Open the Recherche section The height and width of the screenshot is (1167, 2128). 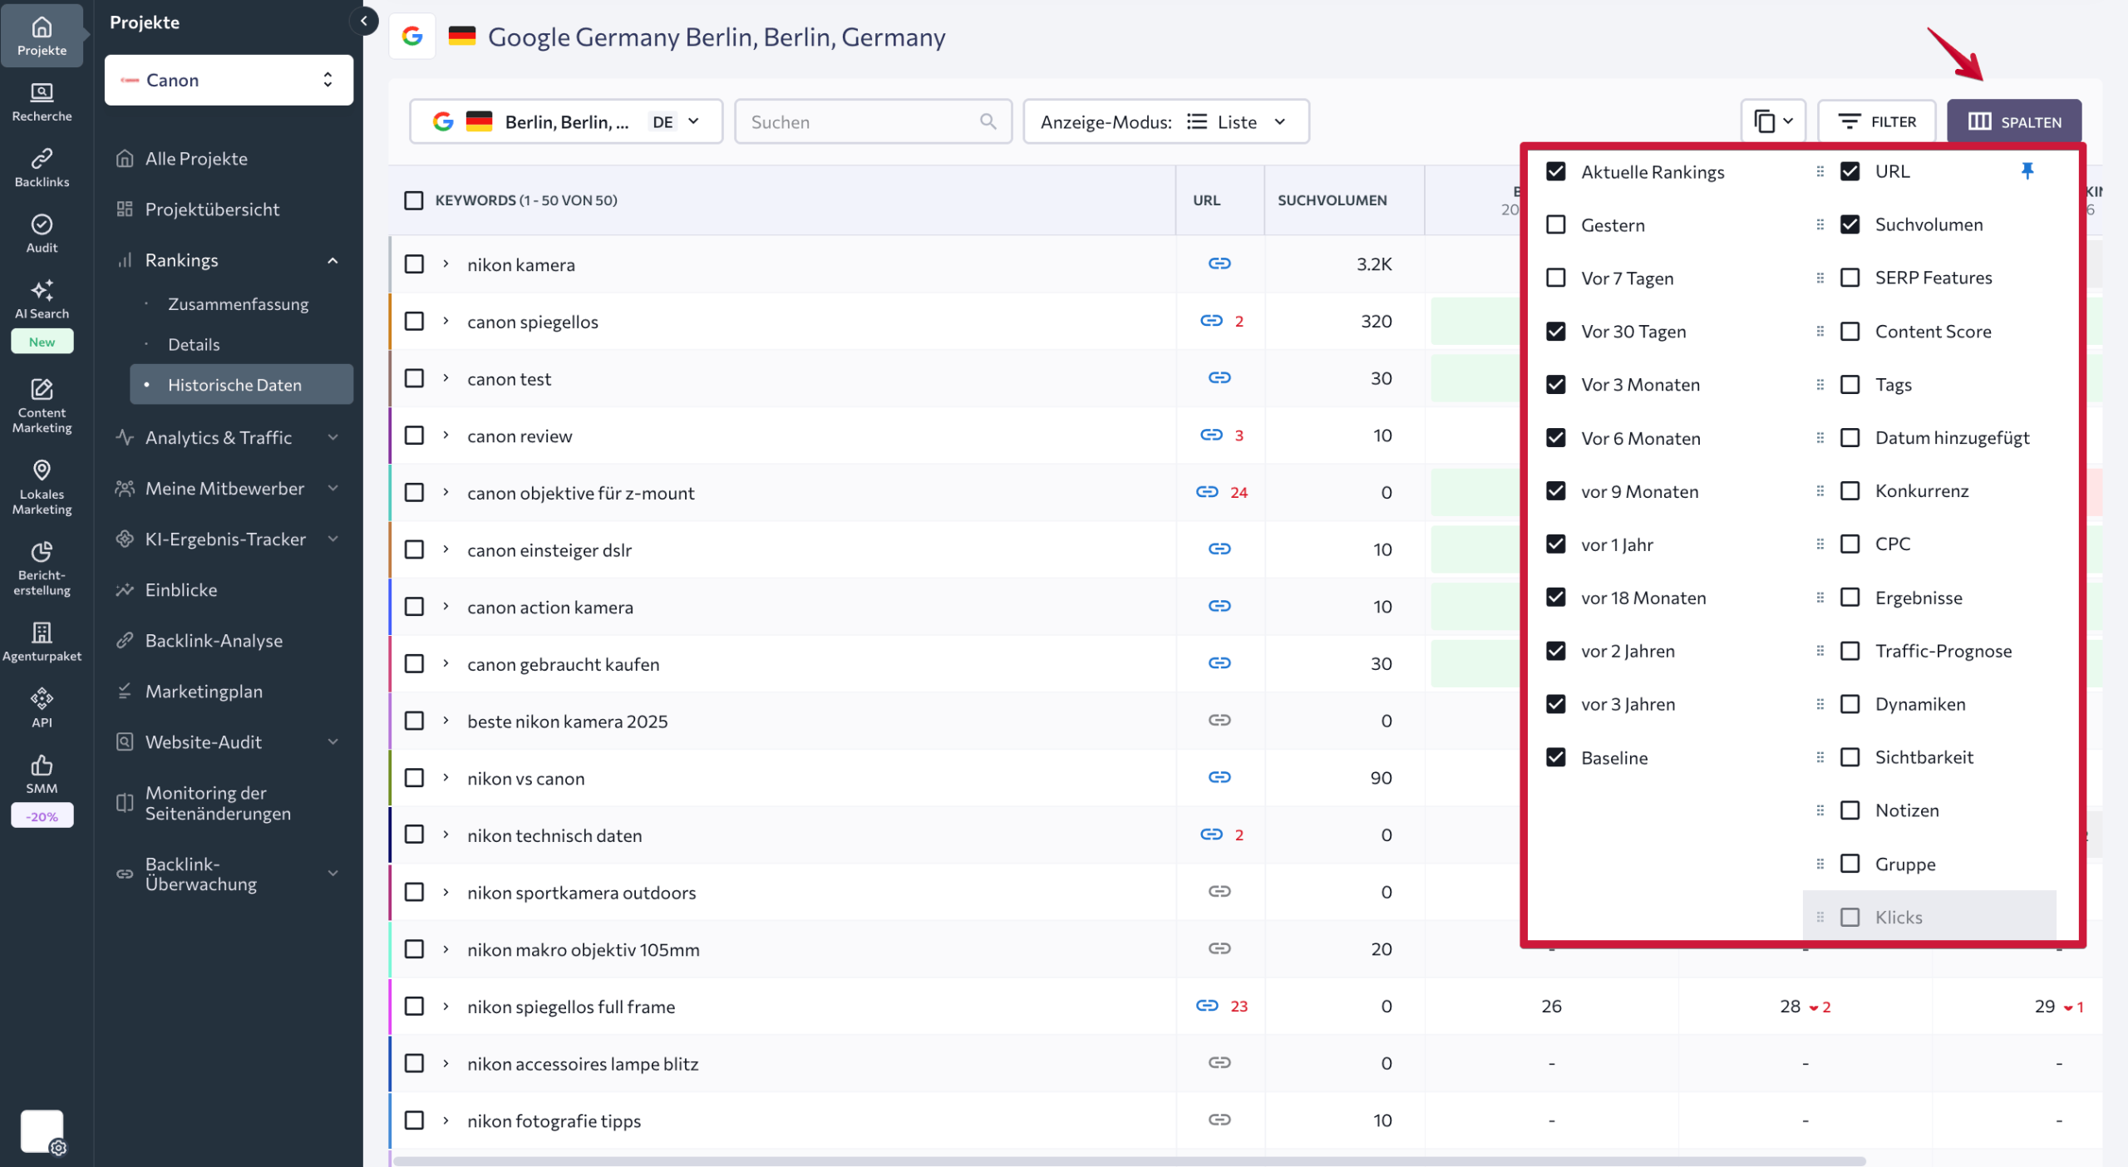coord(42,100)
